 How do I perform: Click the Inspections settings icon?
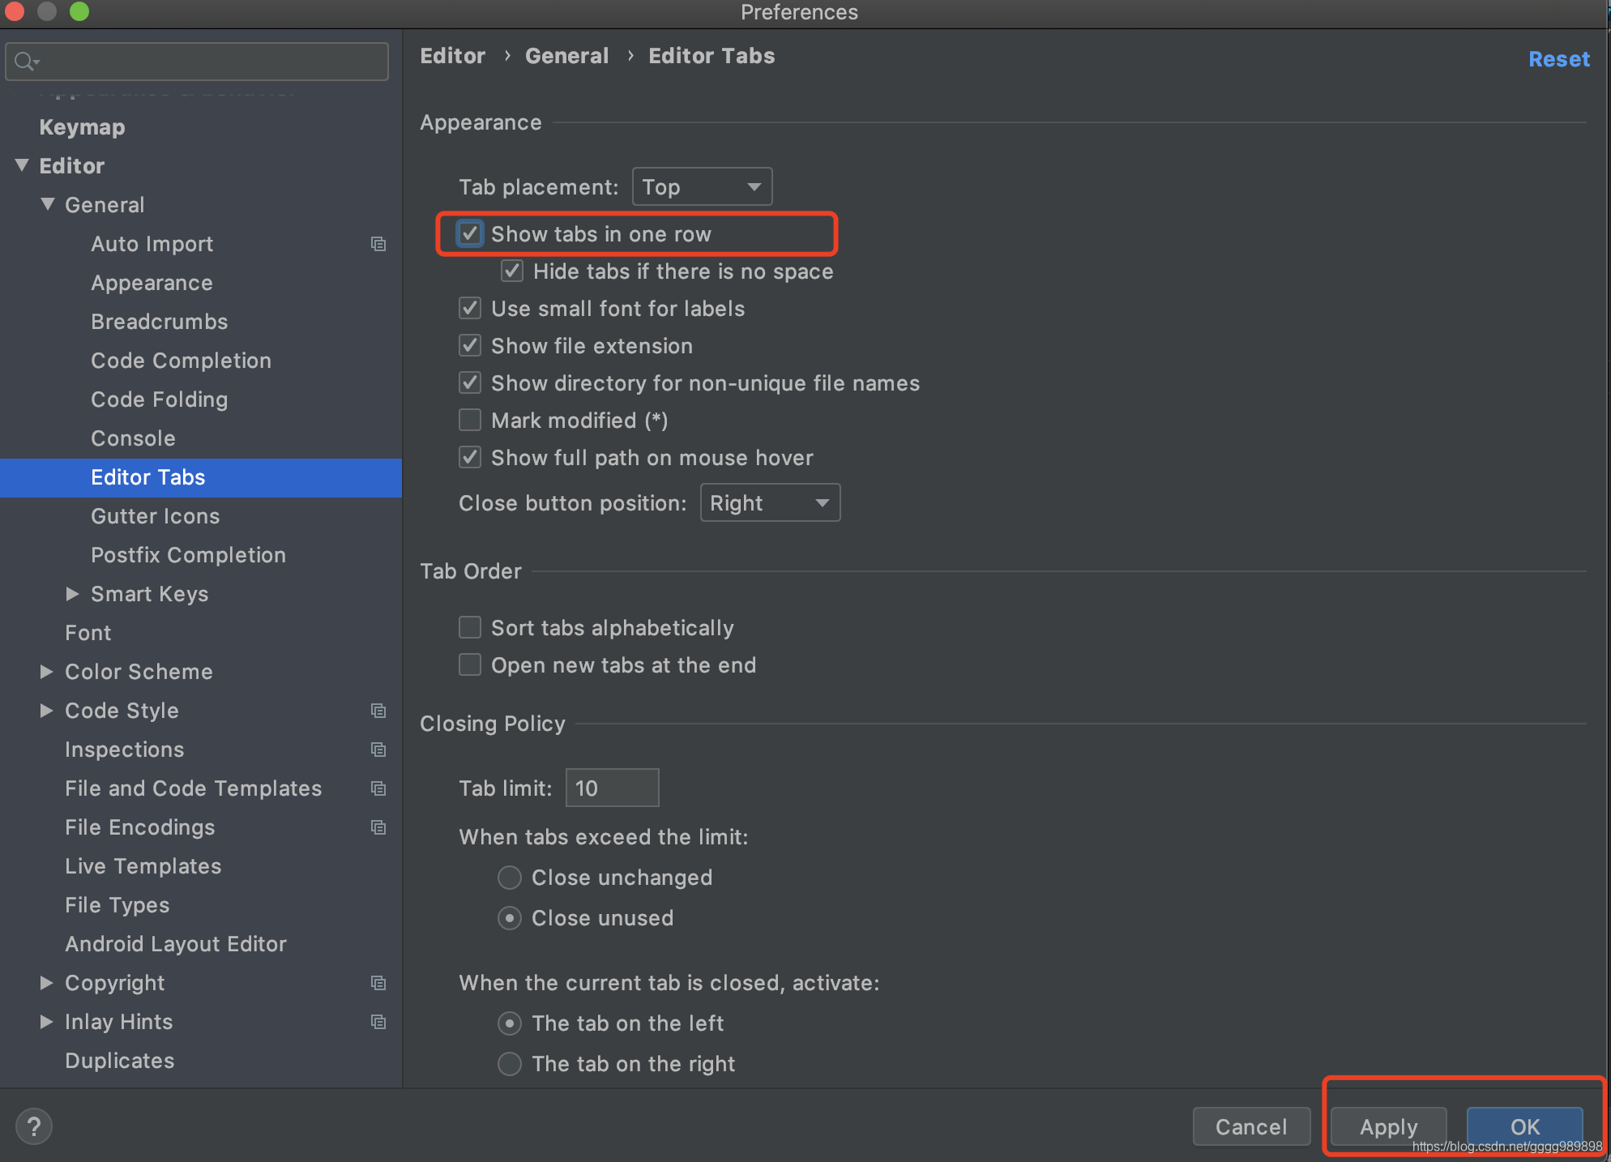click(x=378, y=750)
